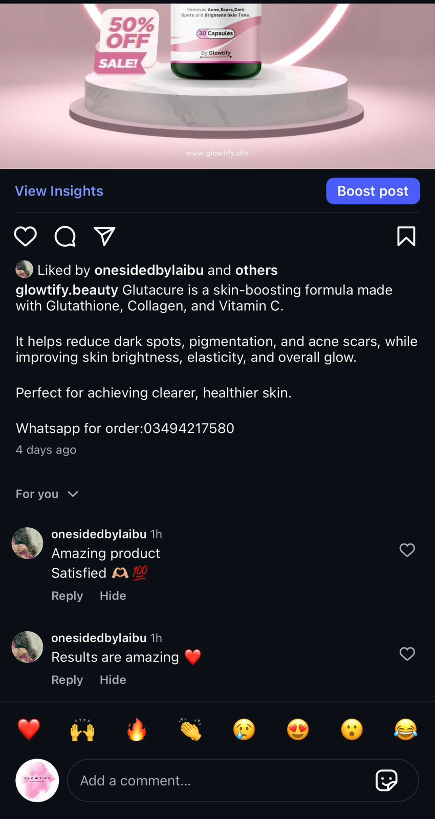The height and width of the screenshot is (819, 435).
Task: Open comments via speech bubble icon
Action: (x=65, y=236)
